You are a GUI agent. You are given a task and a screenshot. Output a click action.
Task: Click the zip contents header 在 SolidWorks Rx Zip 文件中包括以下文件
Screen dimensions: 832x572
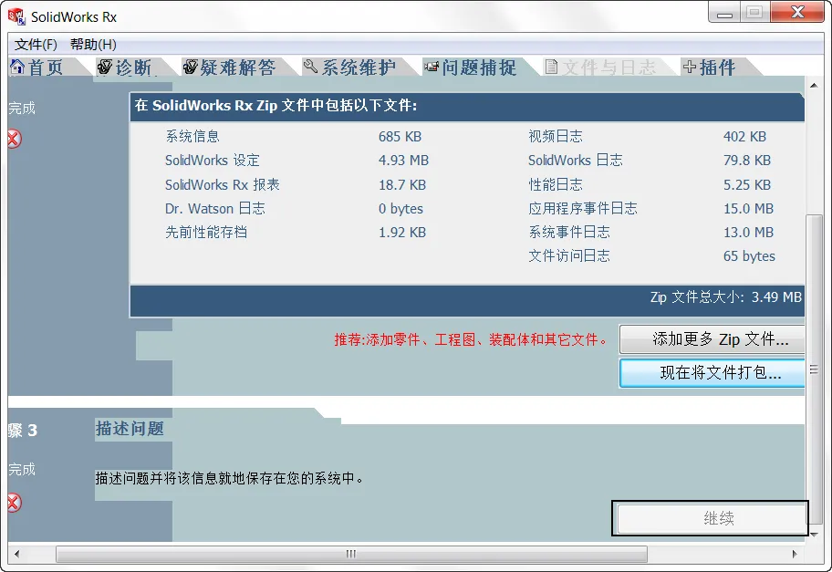pyautogui.click(x=276, y=105)
